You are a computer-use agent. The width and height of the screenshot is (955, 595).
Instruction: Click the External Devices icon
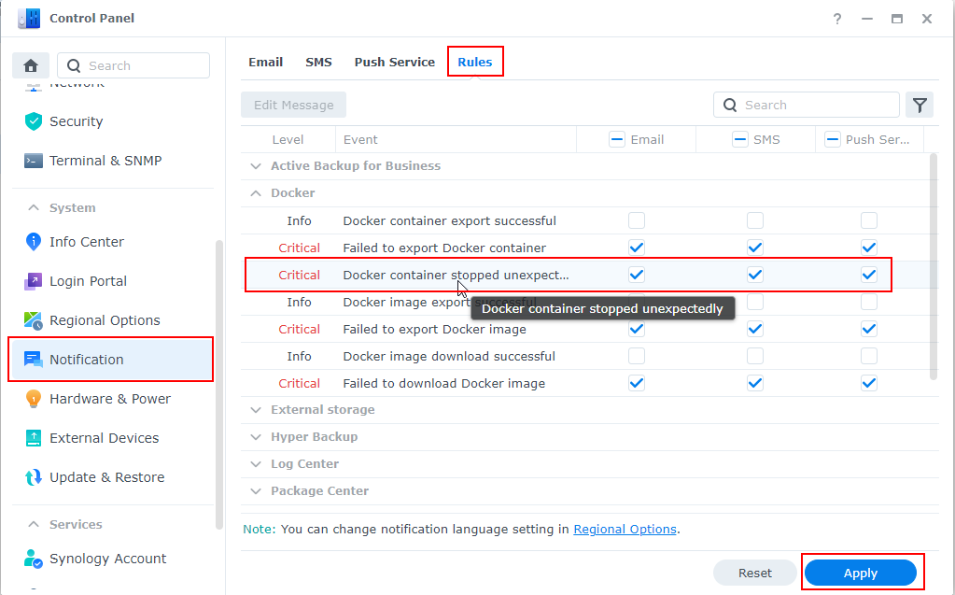(x=34, y=438)
